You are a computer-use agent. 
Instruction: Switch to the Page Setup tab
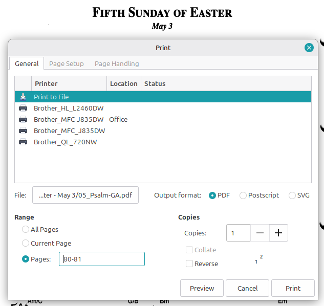67,64
